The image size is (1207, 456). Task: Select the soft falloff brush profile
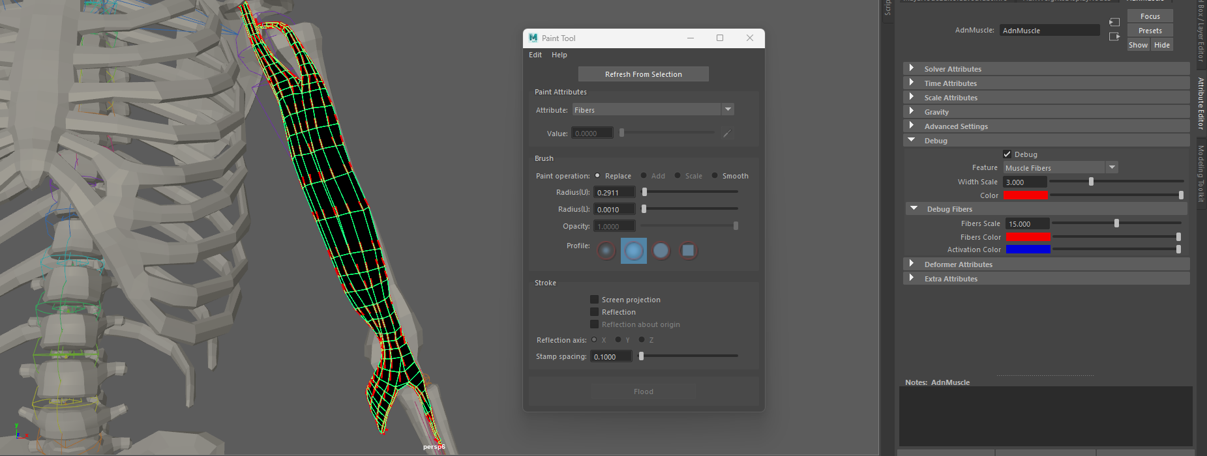coord(606,251)
